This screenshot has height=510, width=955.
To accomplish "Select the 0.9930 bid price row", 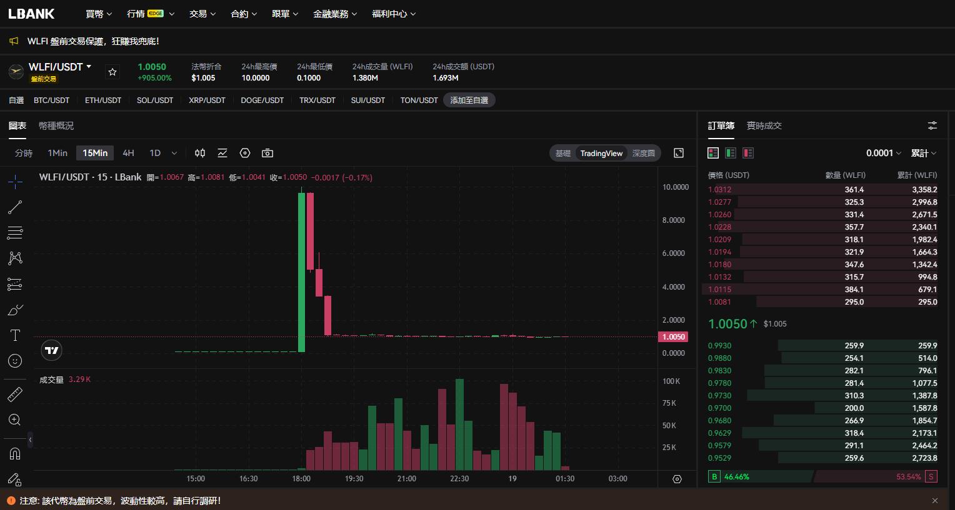I will pyautogui.click(x=822, y=345).
